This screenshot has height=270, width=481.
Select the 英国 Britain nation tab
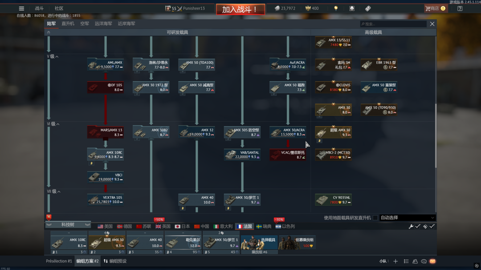163,226
